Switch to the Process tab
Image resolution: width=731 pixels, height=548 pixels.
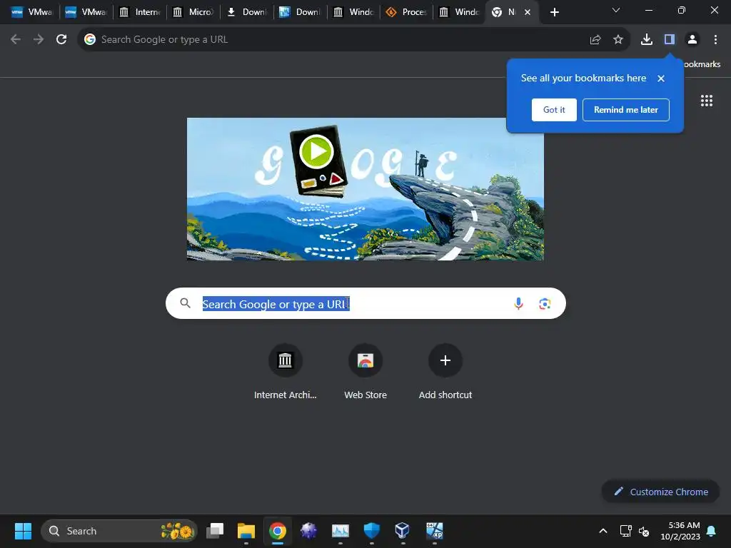click(x=406, y=12)
